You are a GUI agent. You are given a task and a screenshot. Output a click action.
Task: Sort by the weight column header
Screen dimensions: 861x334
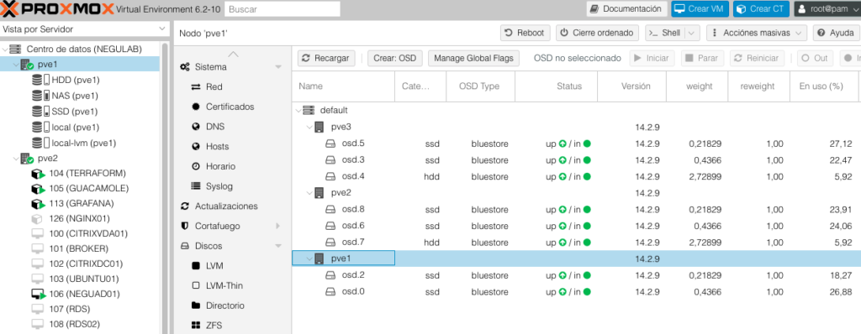click(x=697, y=86)
